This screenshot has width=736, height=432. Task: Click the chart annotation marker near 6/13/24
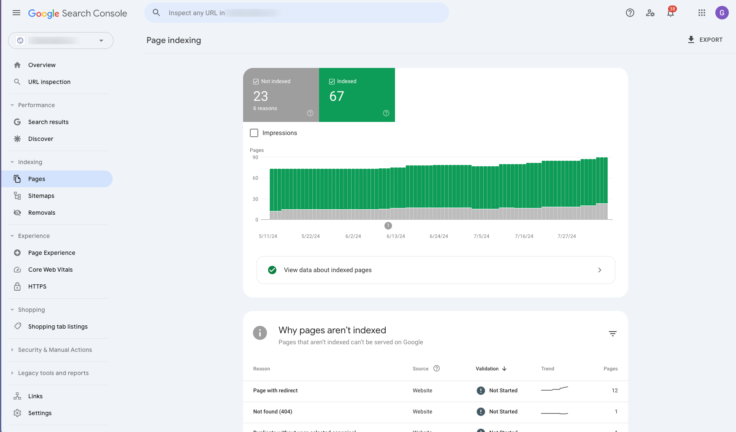click(x=388, y=226)
